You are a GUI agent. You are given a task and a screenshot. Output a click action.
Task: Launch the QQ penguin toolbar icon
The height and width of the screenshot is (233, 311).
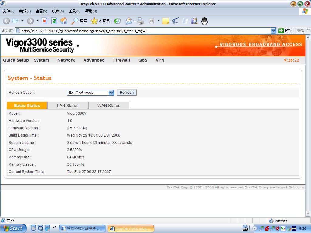204,21
